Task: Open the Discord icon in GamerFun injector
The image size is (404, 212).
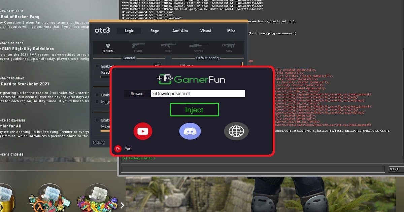Action: click(190, 131)
